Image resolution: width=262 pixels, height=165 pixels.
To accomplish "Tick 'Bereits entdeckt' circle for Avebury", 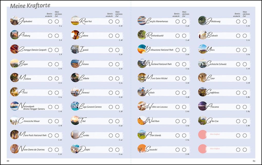I will (x=50, y=36).
